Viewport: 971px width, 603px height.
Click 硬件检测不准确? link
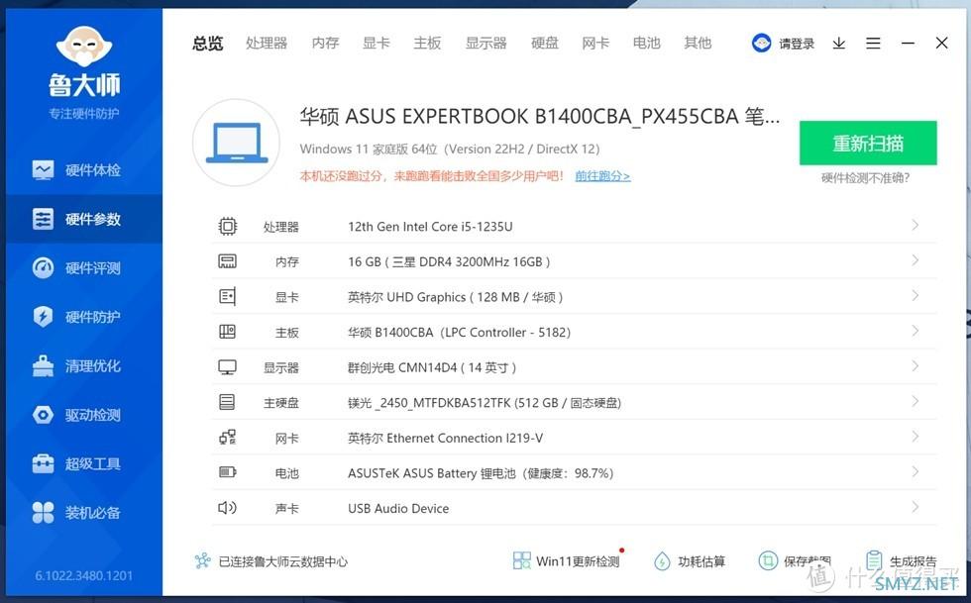click(865, 178)
